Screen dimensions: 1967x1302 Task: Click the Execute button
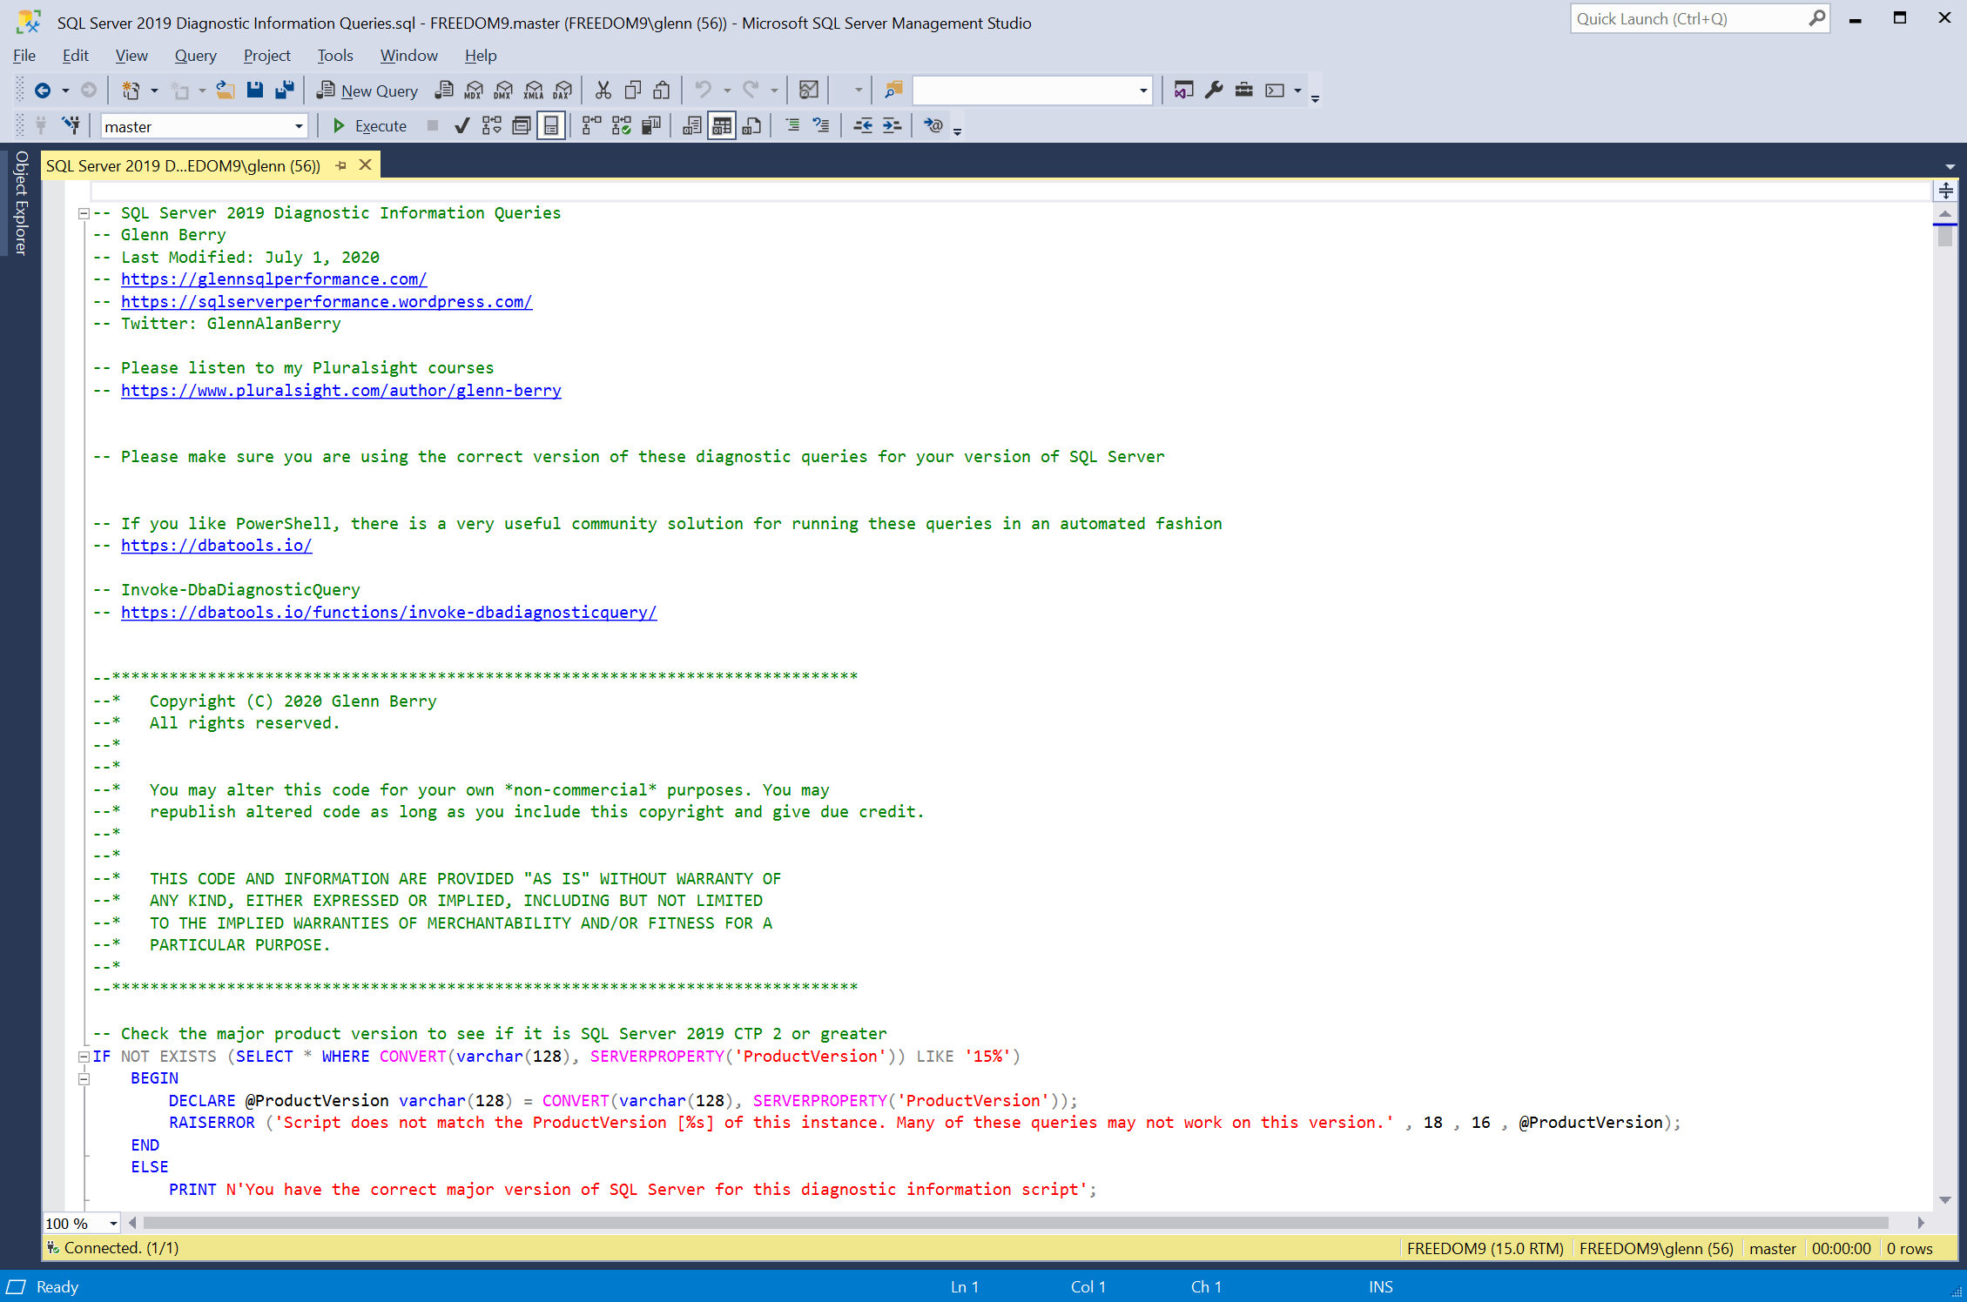(369, 125)
